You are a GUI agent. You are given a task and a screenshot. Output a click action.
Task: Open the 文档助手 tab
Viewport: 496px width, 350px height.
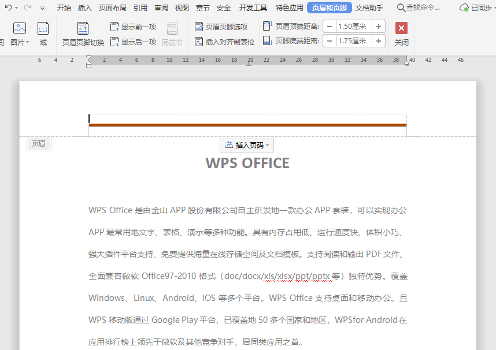pyautogui.click(x=369, y=8)
